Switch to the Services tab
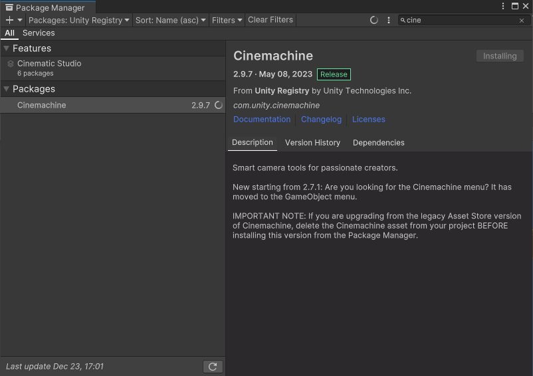Viewport: 533px width, 376px height. pyautogui.click(x=39, y=33)
